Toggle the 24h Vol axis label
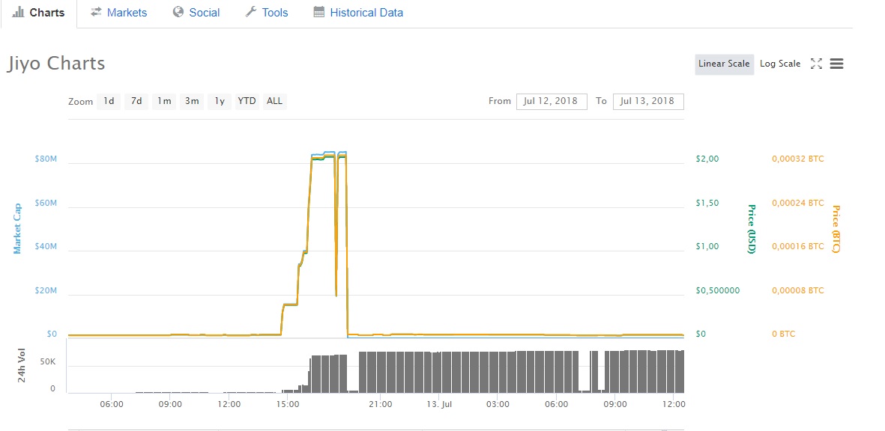This screenshot has width=885, height=431. click(x=22, y=365)
